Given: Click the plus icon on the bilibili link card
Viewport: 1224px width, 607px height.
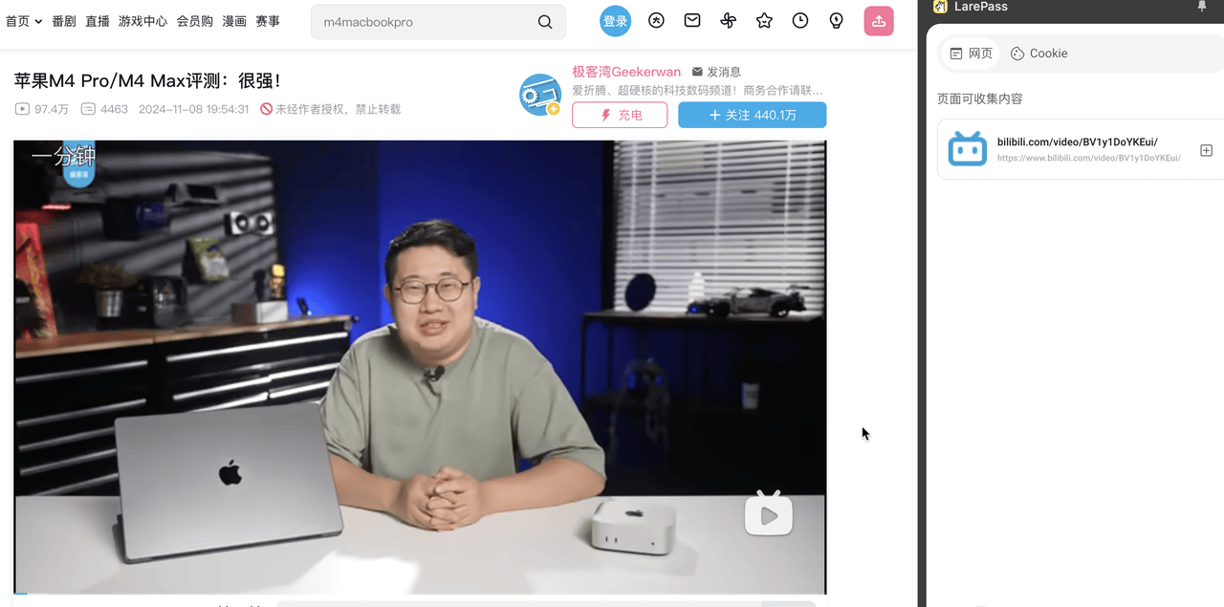Looking at the screenshot, I should coord(1206,150).
